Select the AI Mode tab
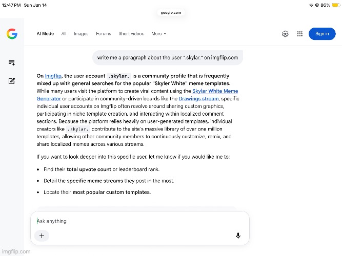The width and height of the screenshot is (342, 256). pyautogui.click(x=45, y=34)
